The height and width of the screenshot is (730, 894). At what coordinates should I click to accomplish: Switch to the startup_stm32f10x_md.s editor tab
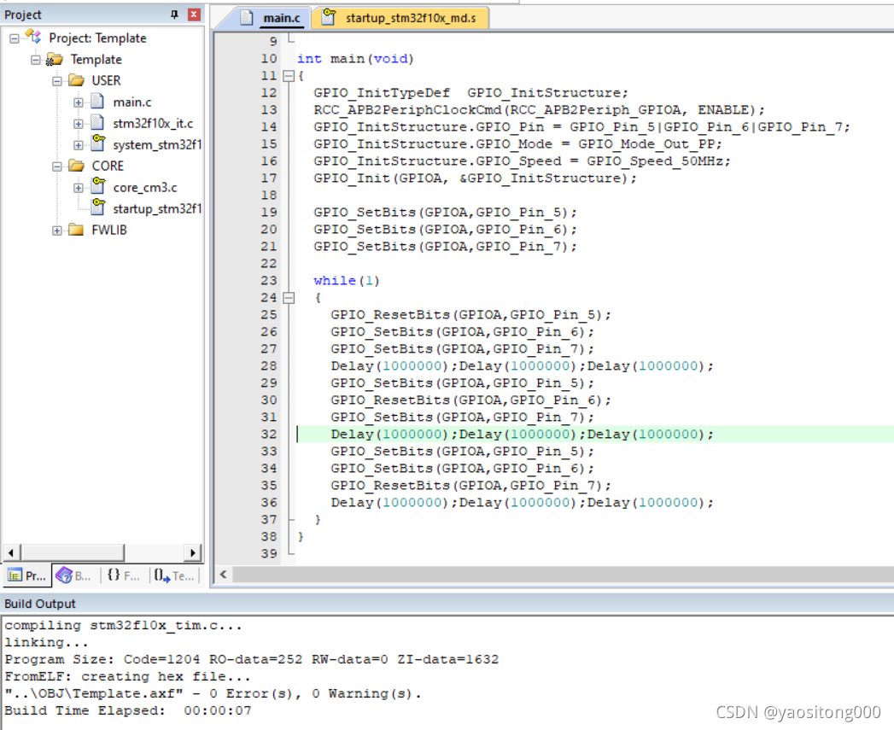(x=400, y=18)
